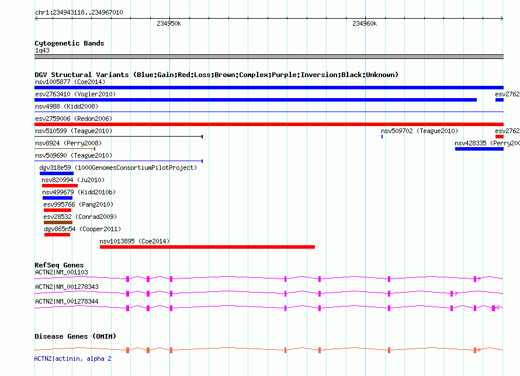Click the esv2759006 (Redon2006) label
The height and width of the screenshot is (376, 520).
(74, 119)
